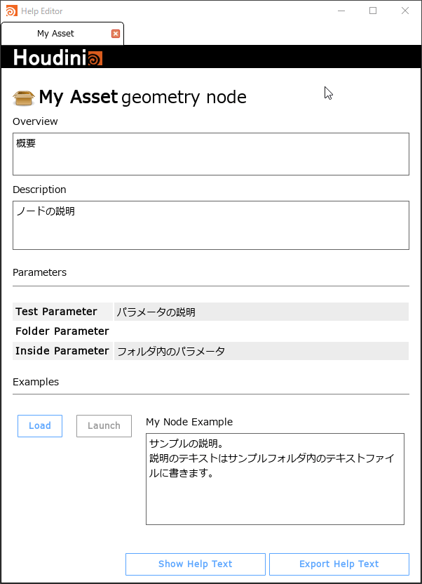Maximize the Help Editor window
The image size is (422, 584).
tap(373, 11)
